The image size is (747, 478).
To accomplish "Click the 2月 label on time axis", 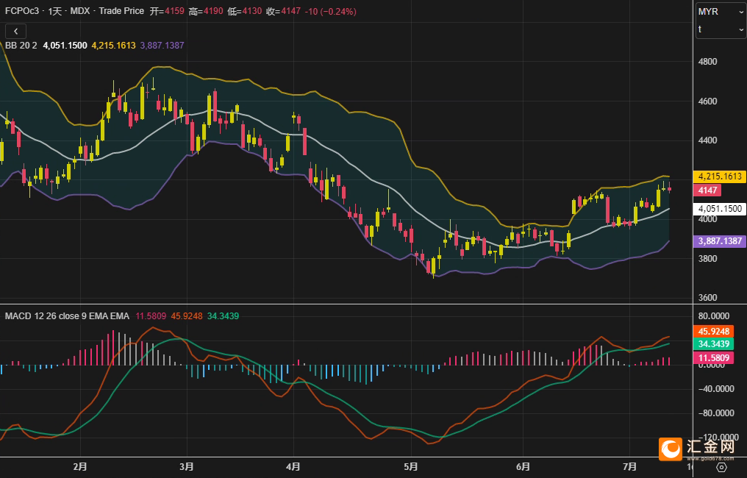I will 81,466.
